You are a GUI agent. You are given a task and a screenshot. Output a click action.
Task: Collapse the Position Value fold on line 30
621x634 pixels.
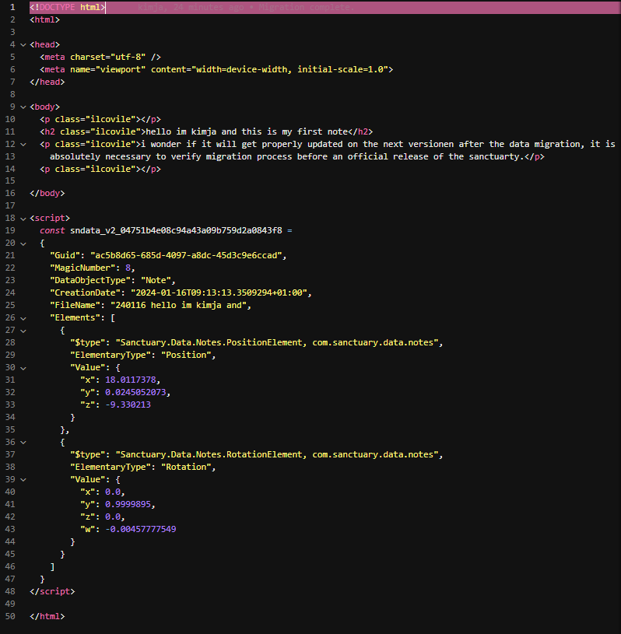point(23,368)
